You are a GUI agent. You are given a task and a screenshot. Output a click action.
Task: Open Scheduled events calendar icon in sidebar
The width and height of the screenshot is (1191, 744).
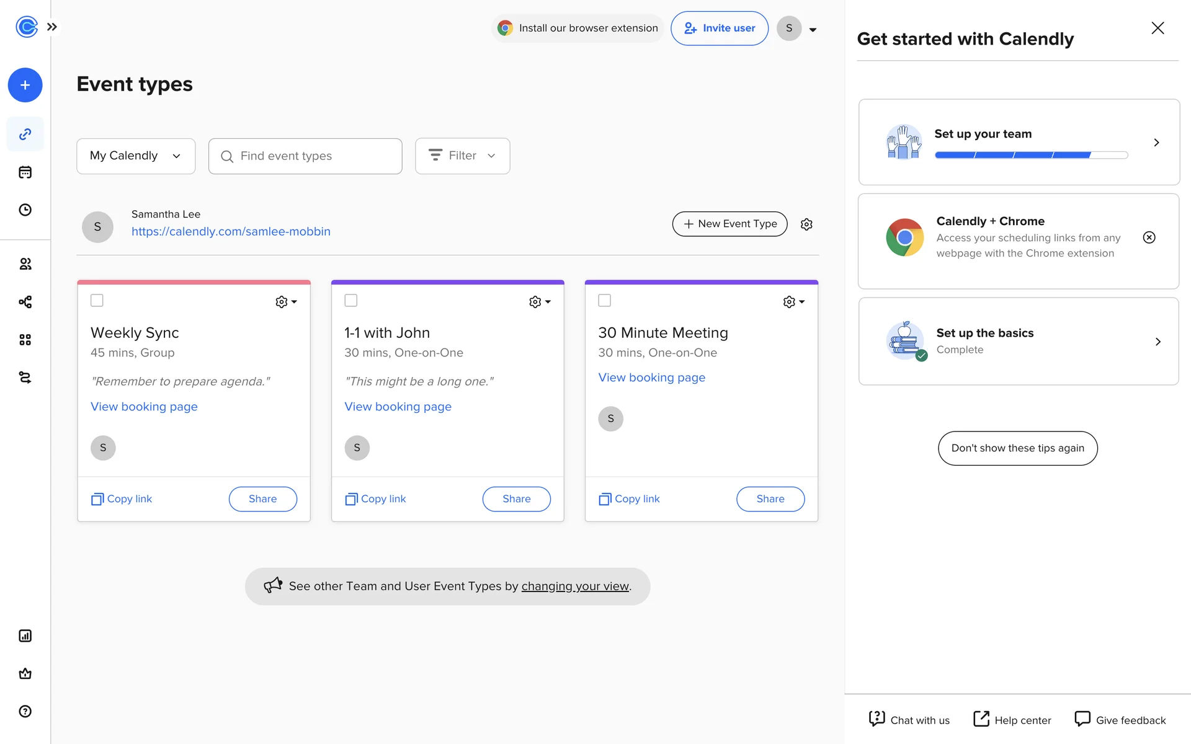pyautogui.click(x=25, y=172)
